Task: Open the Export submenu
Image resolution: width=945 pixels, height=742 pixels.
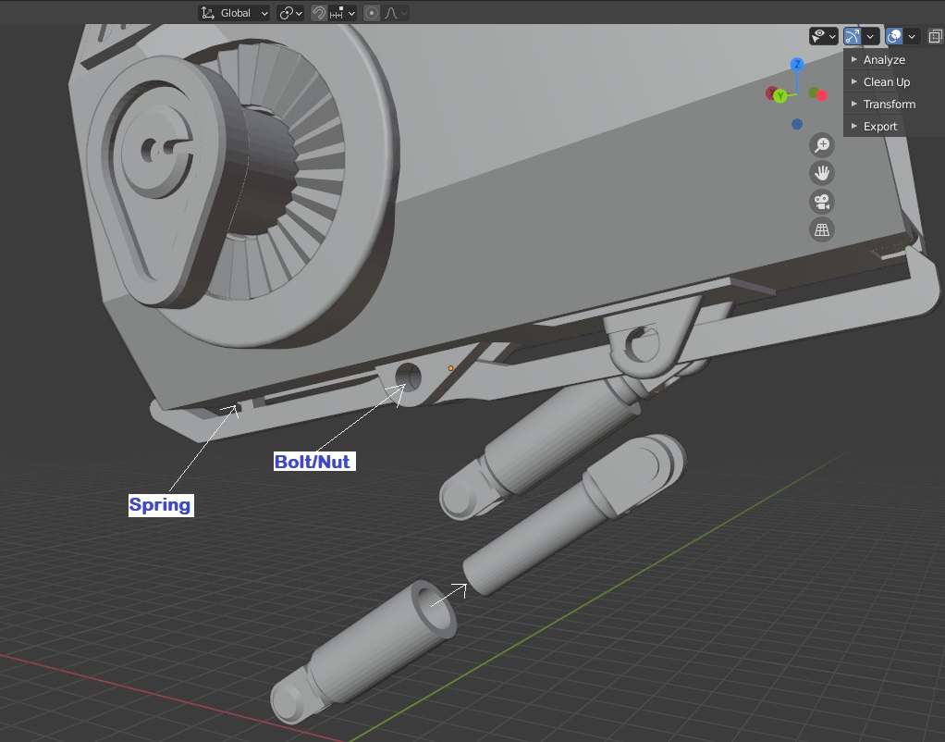Action: [x=880, y=126]
